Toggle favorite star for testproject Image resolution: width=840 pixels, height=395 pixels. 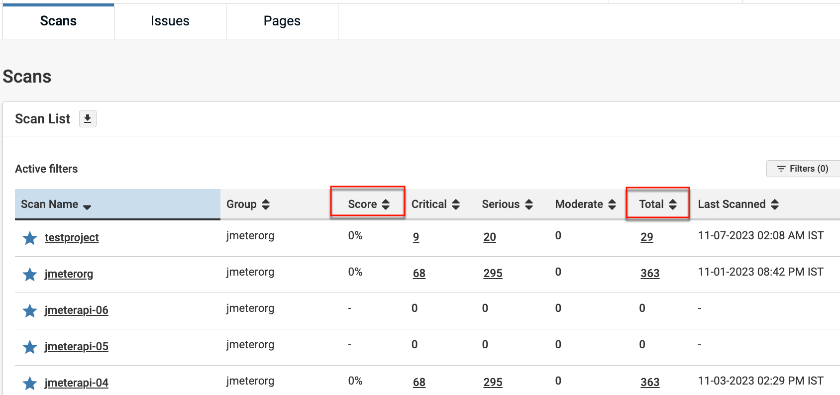coord(30,238)
